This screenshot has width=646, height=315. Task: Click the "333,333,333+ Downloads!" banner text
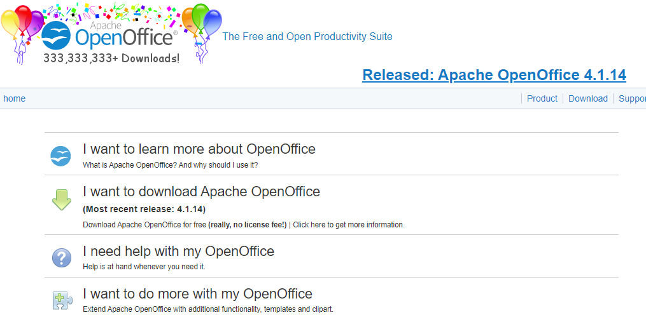click(x=111, y=58)
